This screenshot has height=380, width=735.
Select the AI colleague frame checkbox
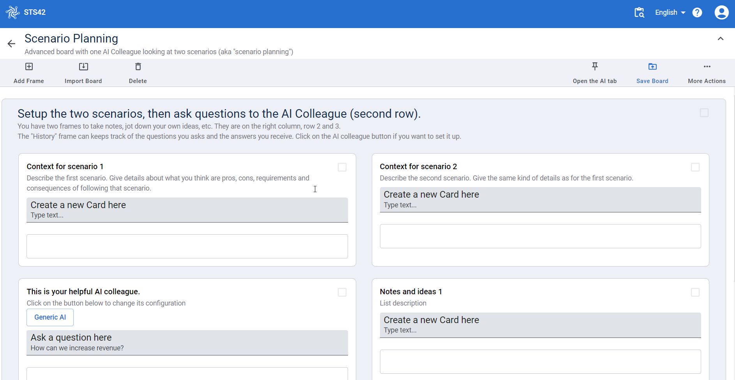click(x=342, y=292)
